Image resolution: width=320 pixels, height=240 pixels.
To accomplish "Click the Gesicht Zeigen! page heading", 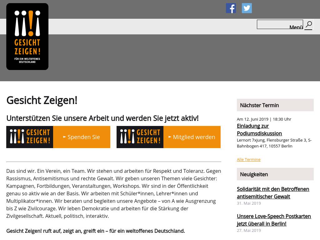I will click(42, 100).
